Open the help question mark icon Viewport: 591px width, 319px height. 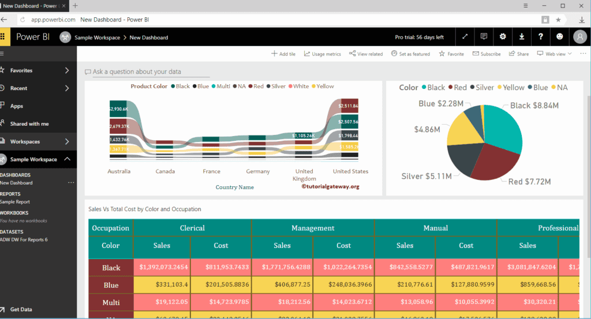pyautogui.click(x=541, y=37)
